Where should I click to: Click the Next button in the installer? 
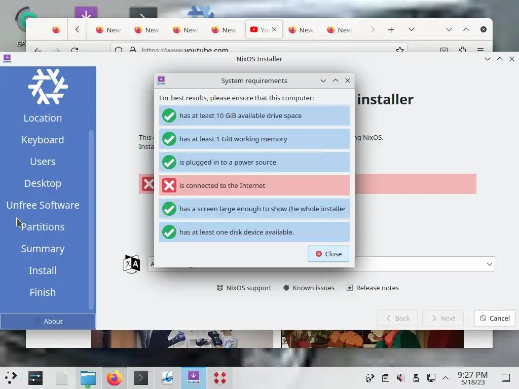tap(443, 318)
